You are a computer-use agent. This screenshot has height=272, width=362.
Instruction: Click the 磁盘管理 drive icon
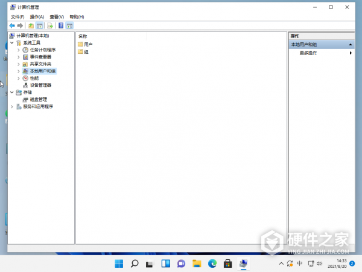pyautogui.click(x=25, y=100)
